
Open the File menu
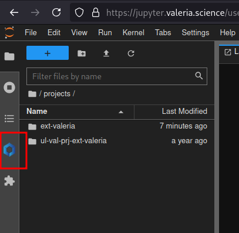pos(31,32)
